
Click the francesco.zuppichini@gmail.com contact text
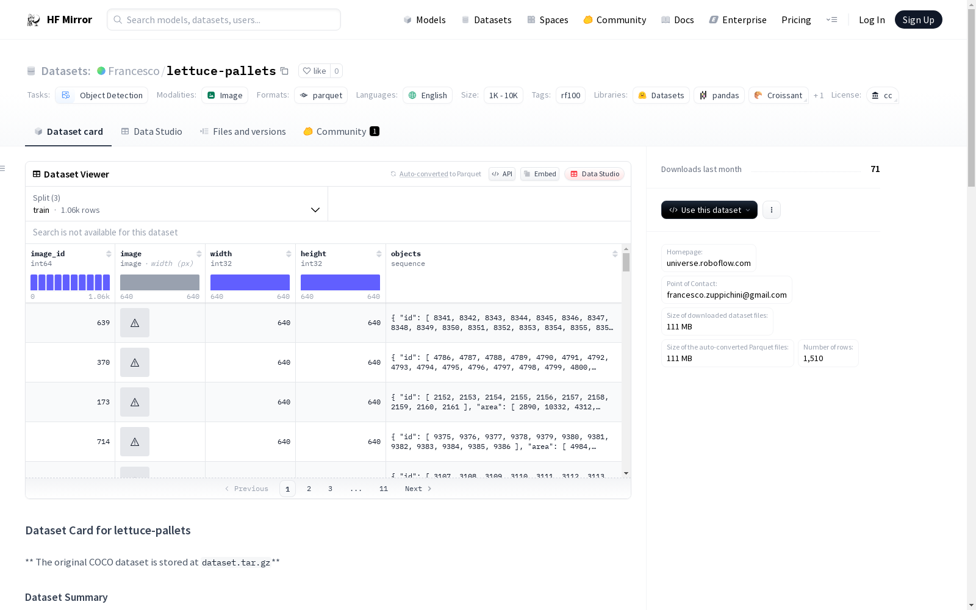click(x=727, y=295)
